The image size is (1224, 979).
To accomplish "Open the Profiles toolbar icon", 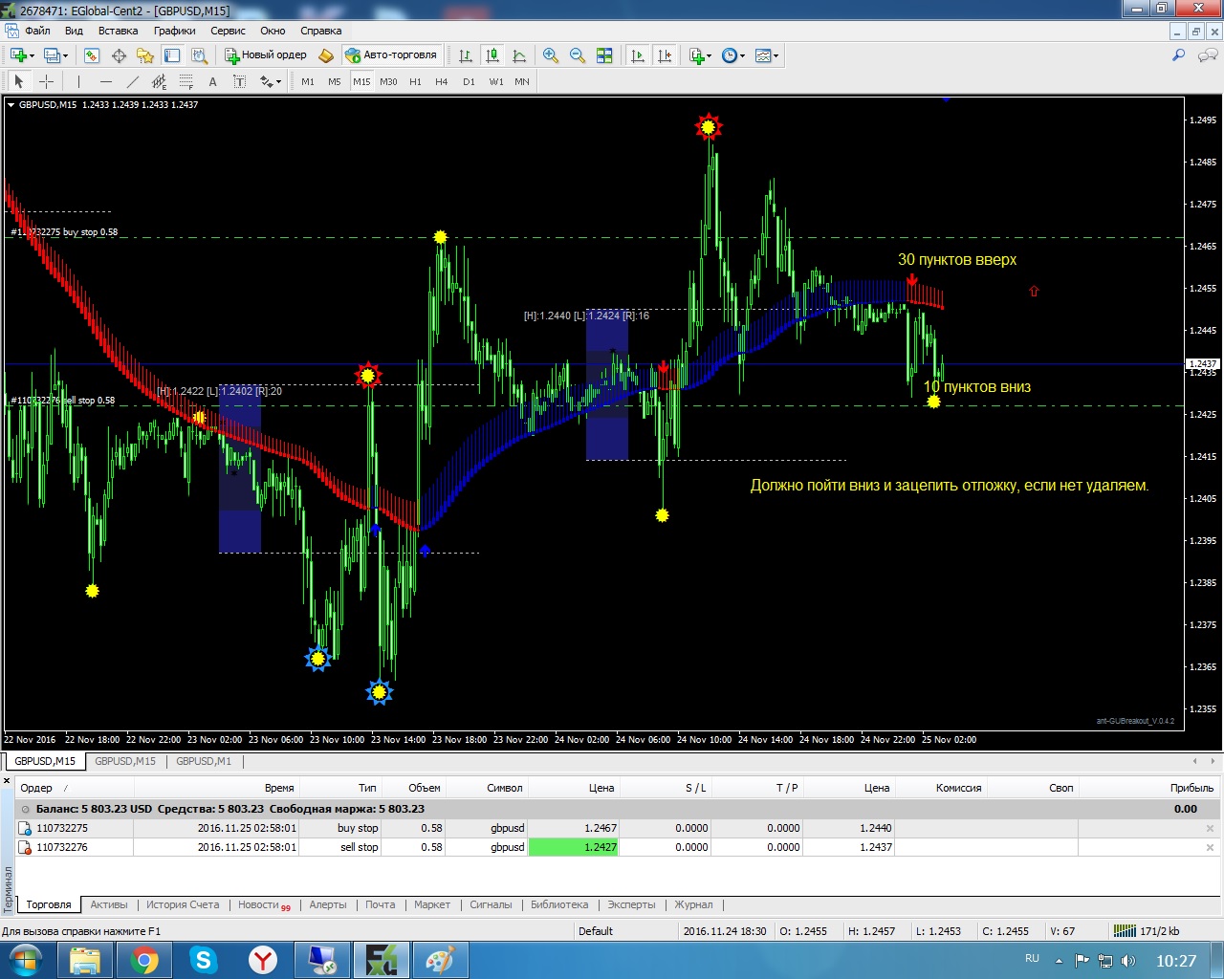I will [x=53, y=55].
